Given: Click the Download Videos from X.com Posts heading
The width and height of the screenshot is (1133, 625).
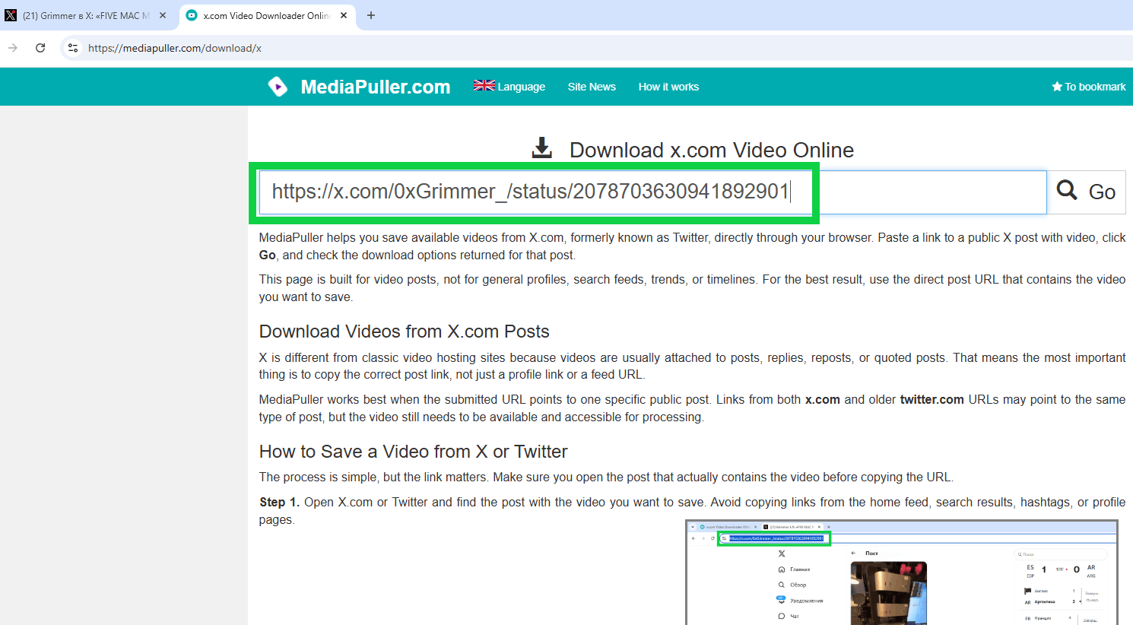Looking at the screenshot, I should tap(404, 332).
